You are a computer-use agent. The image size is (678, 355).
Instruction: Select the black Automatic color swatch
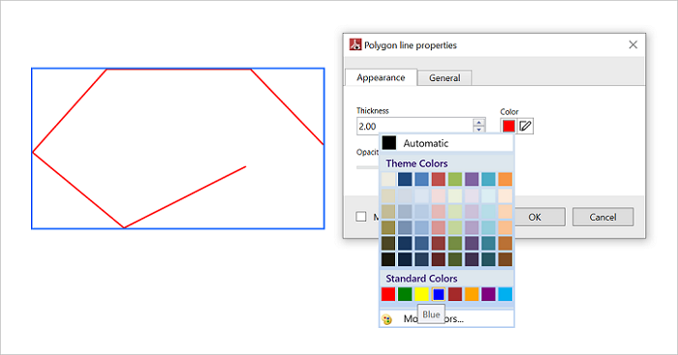pyautogui.click(x=389, y=143)
